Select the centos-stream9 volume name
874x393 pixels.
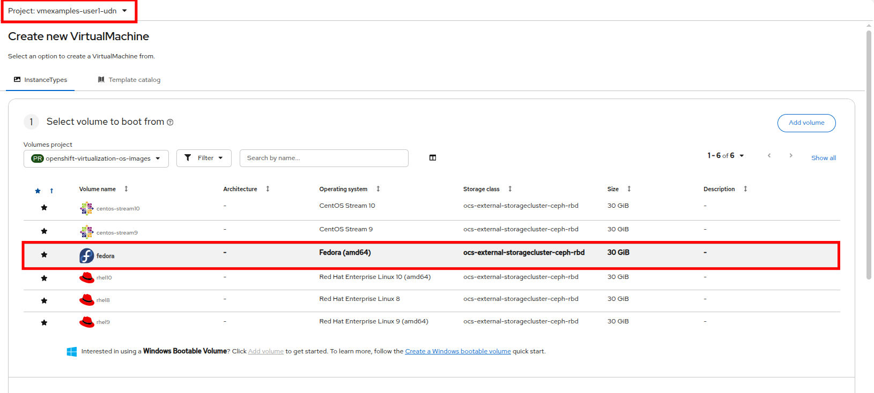point(117,233)
